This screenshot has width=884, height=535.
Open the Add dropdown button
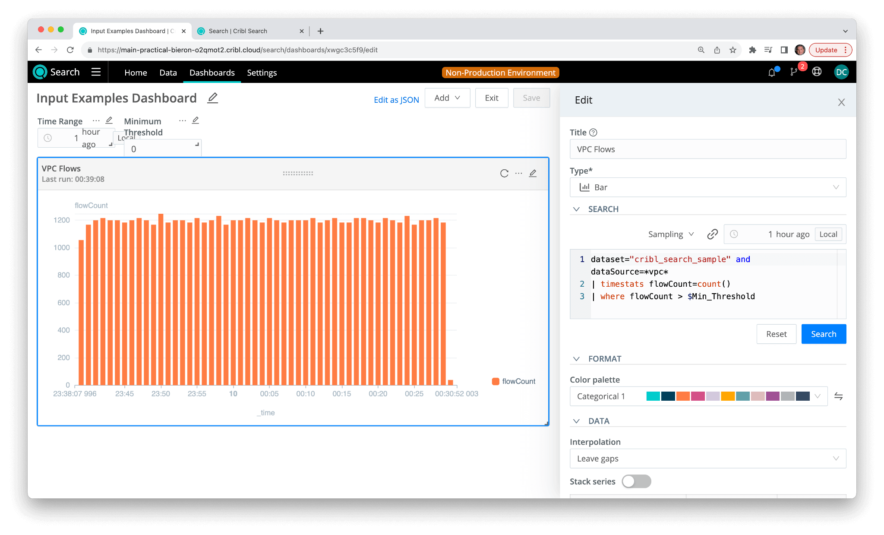click(447, 98)
